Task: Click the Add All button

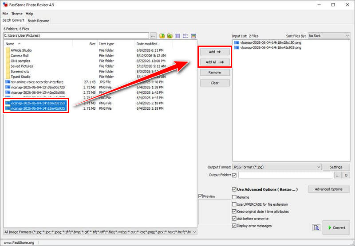Action: (215, 62)
